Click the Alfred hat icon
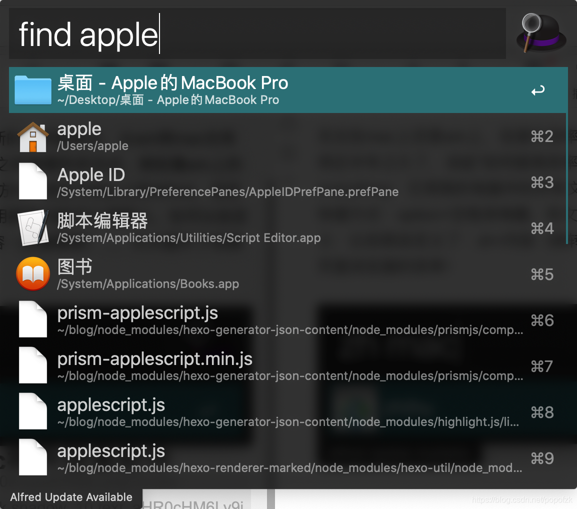The width and height of the screenshot is (577, 509). [x=541, y=33]
